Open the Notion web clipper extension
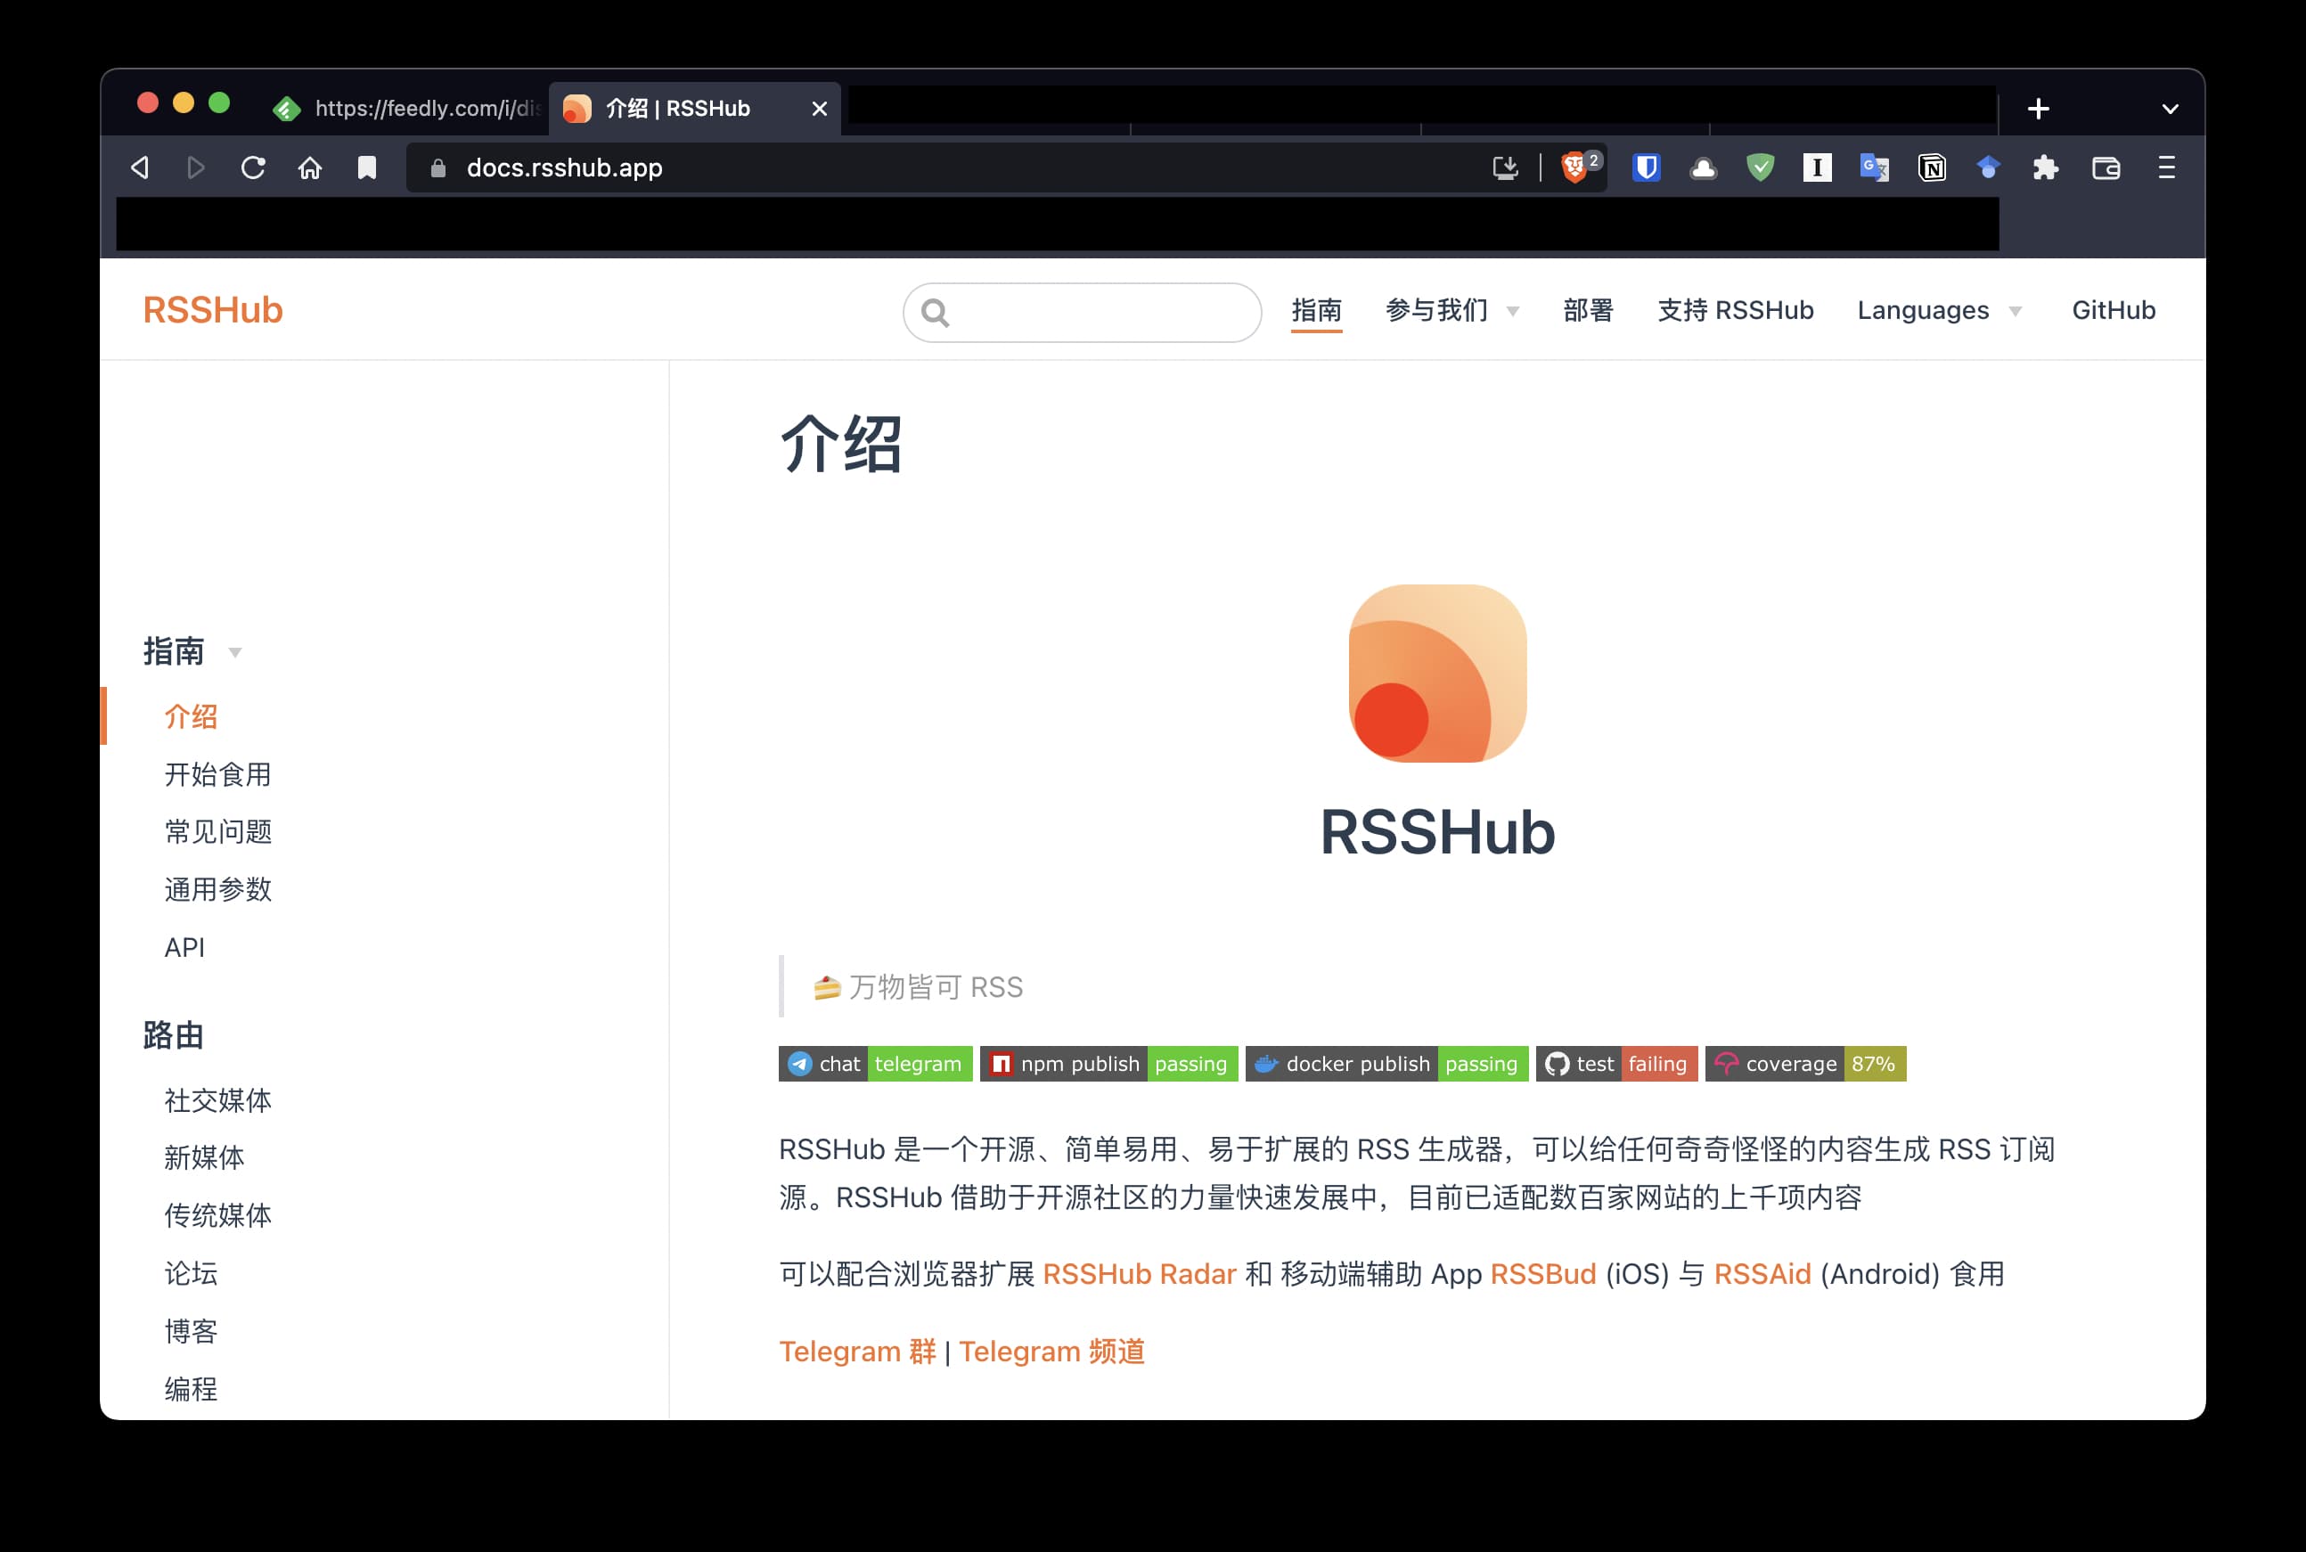 1932,167
